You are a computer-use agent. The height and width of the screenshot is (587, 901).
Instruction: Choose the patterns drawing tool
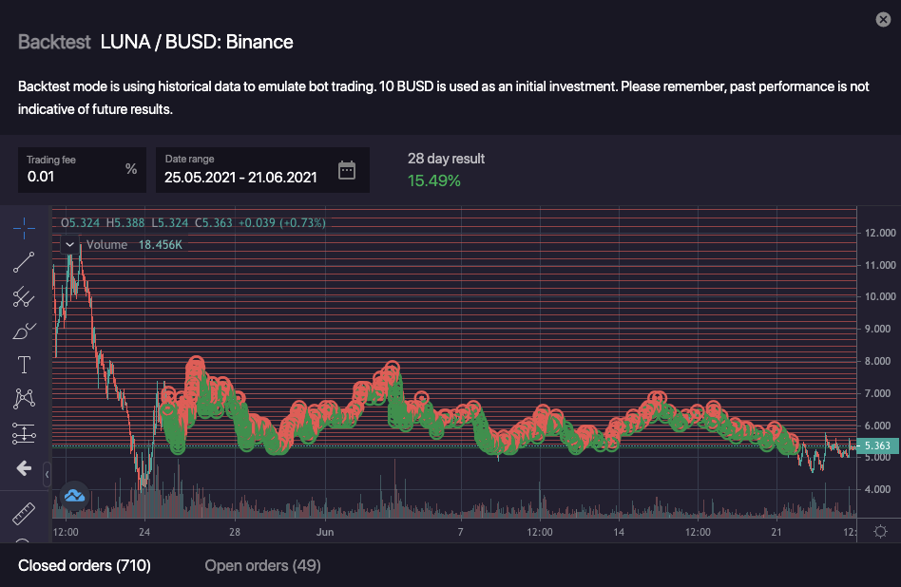[x=24, y=399]
